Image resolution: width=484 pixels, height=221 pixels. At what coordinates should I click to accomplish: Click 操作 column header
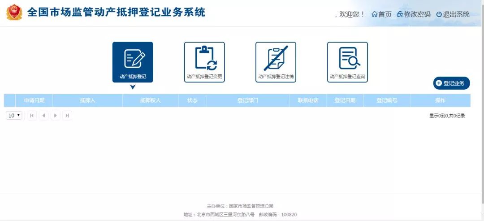[x=440, y=100]
